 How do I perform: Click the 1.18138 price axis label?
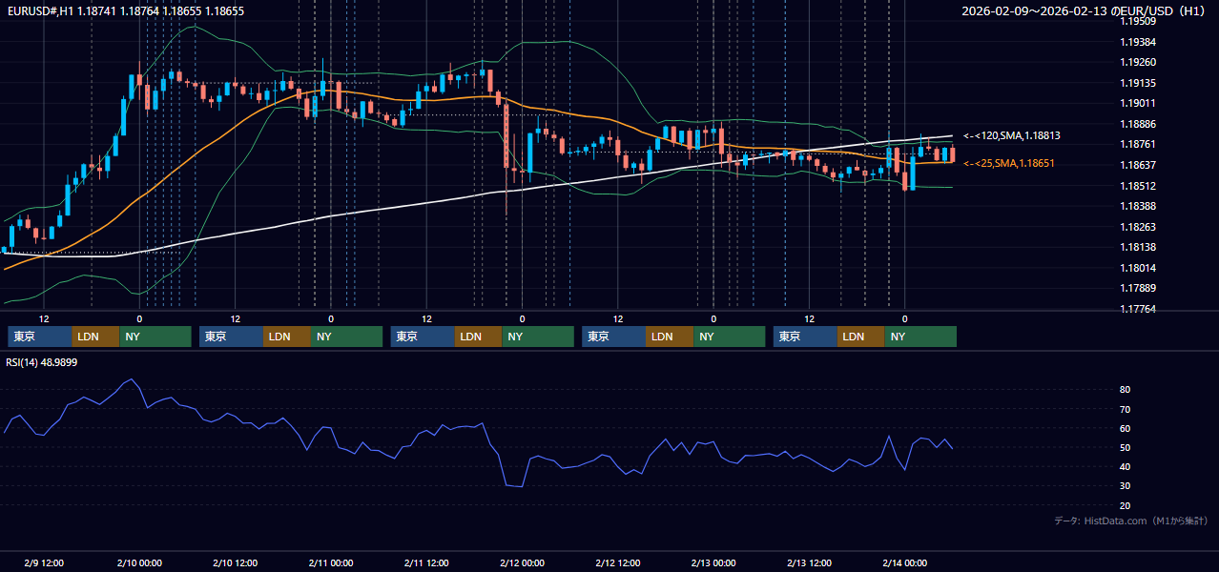(1137, 247)
